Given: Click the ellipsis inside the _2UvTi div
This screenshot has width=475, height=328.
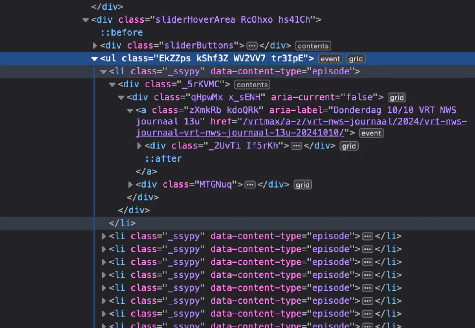Looking at the screenshot, I should 296,146.
